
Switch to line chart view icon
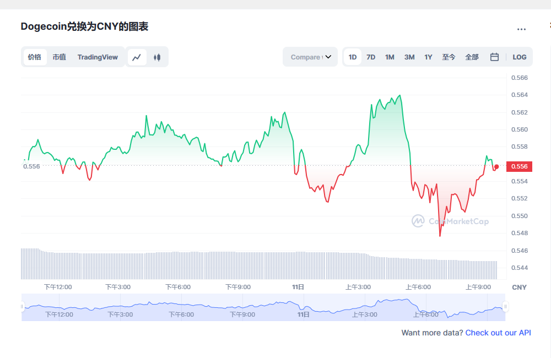pyautogui.click(x=137, y=57)
